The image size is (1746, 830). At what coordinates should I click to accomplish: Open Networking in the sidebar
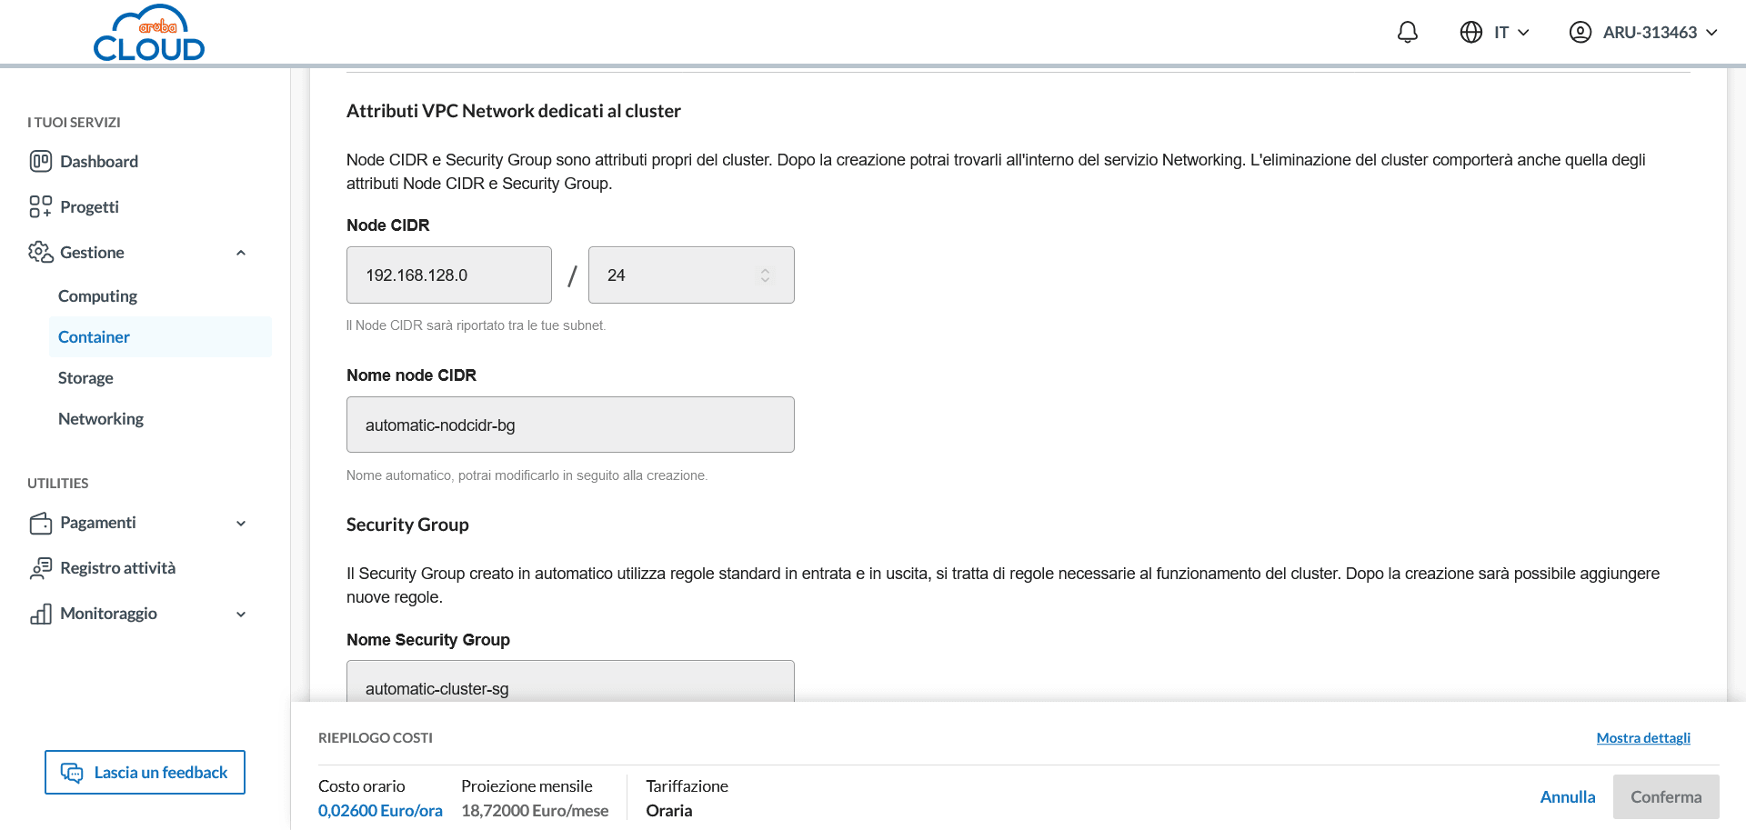coord(101,419)
